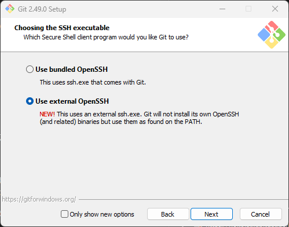Click the Use bundled OpenSSH label
Image resolution: width=289 pixels, height=227 pixels.
(72, 69)
